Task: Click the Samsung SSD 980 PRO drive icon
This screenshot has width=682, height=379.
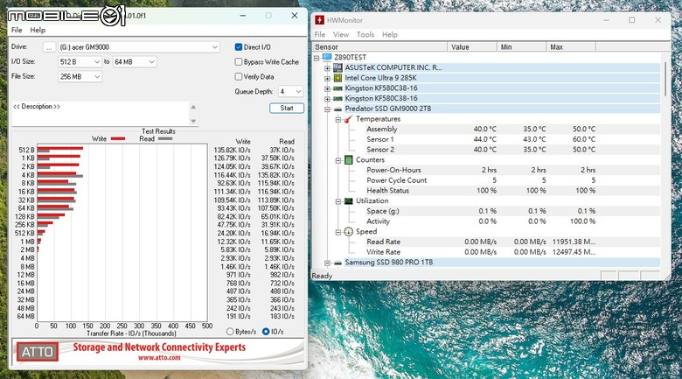Action: 338,263
